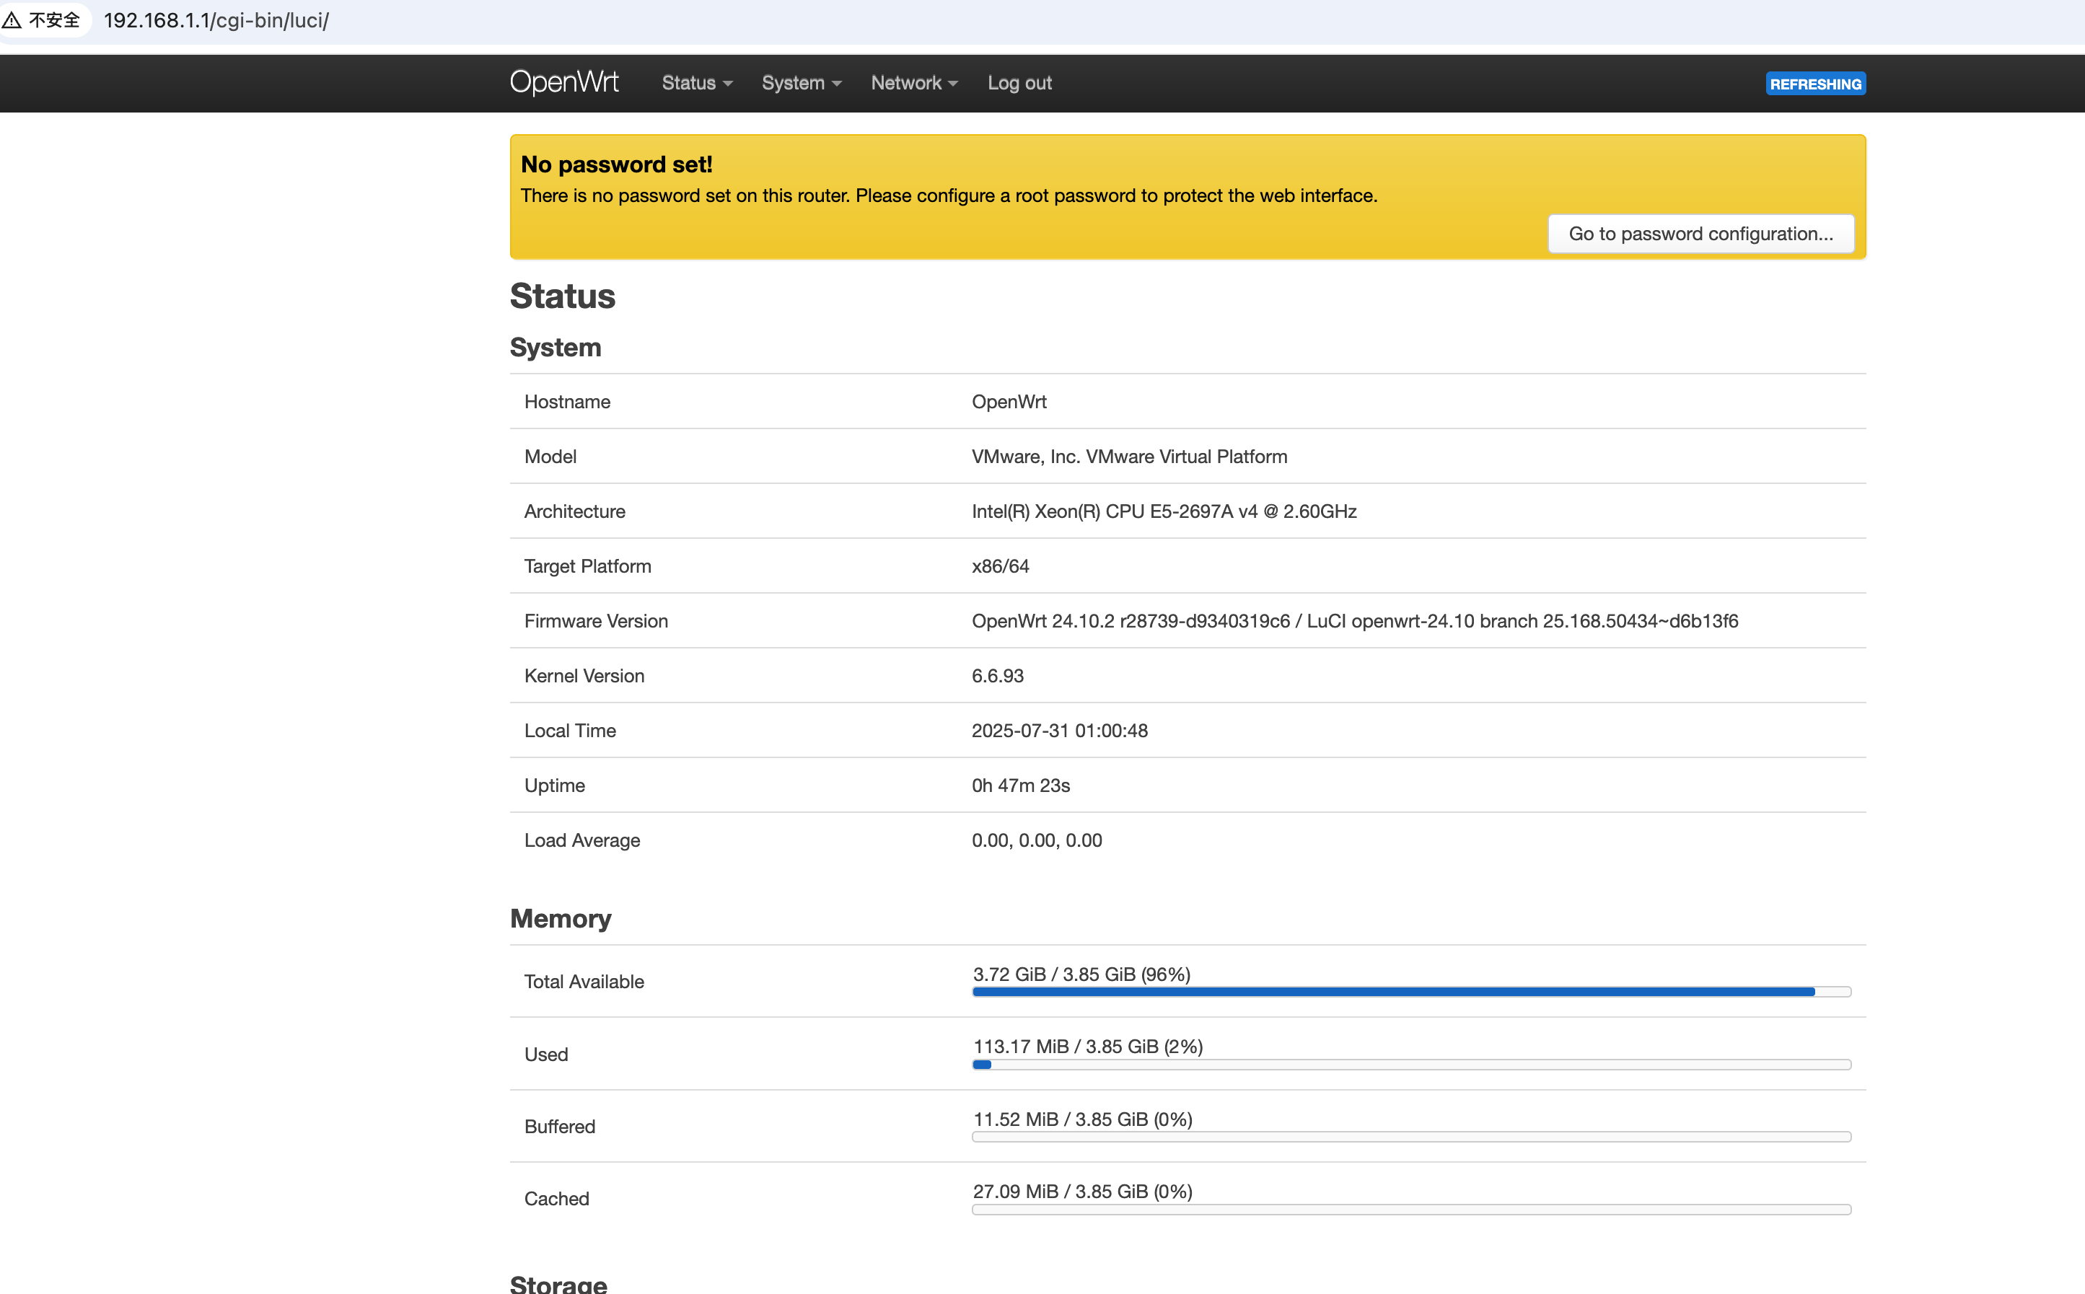This screenshot has height=1294, width=2085.
Task: Click the No password set! heading
Action: pos(616,164)
